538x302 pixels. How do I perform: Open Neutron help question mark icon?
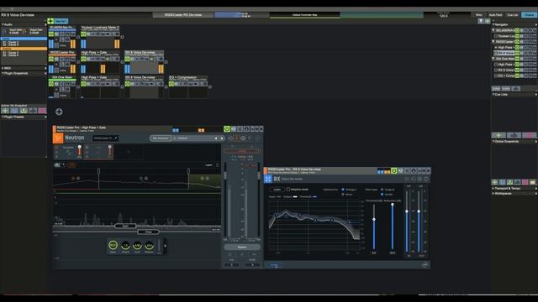point(249,138)
